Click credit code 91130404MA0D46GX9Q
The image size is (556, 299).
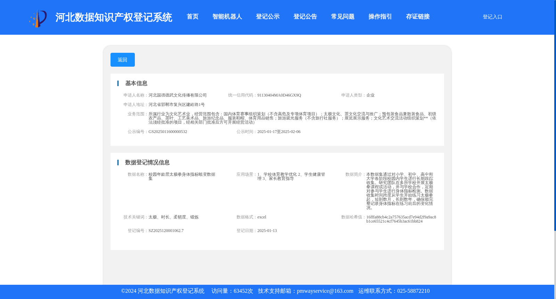click(279, 95)
